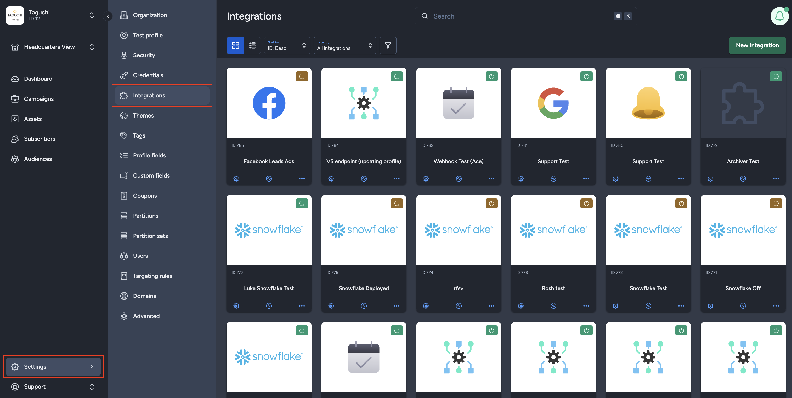
Task: Switch to list view layout
Action: tap(252, 45)
